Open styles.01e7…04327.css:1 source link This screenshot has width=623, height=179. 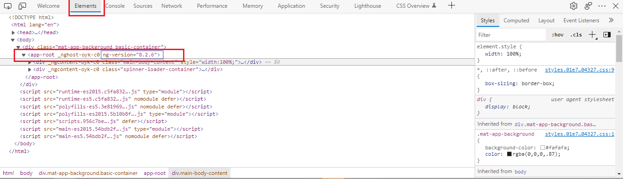tap(580, 134)
